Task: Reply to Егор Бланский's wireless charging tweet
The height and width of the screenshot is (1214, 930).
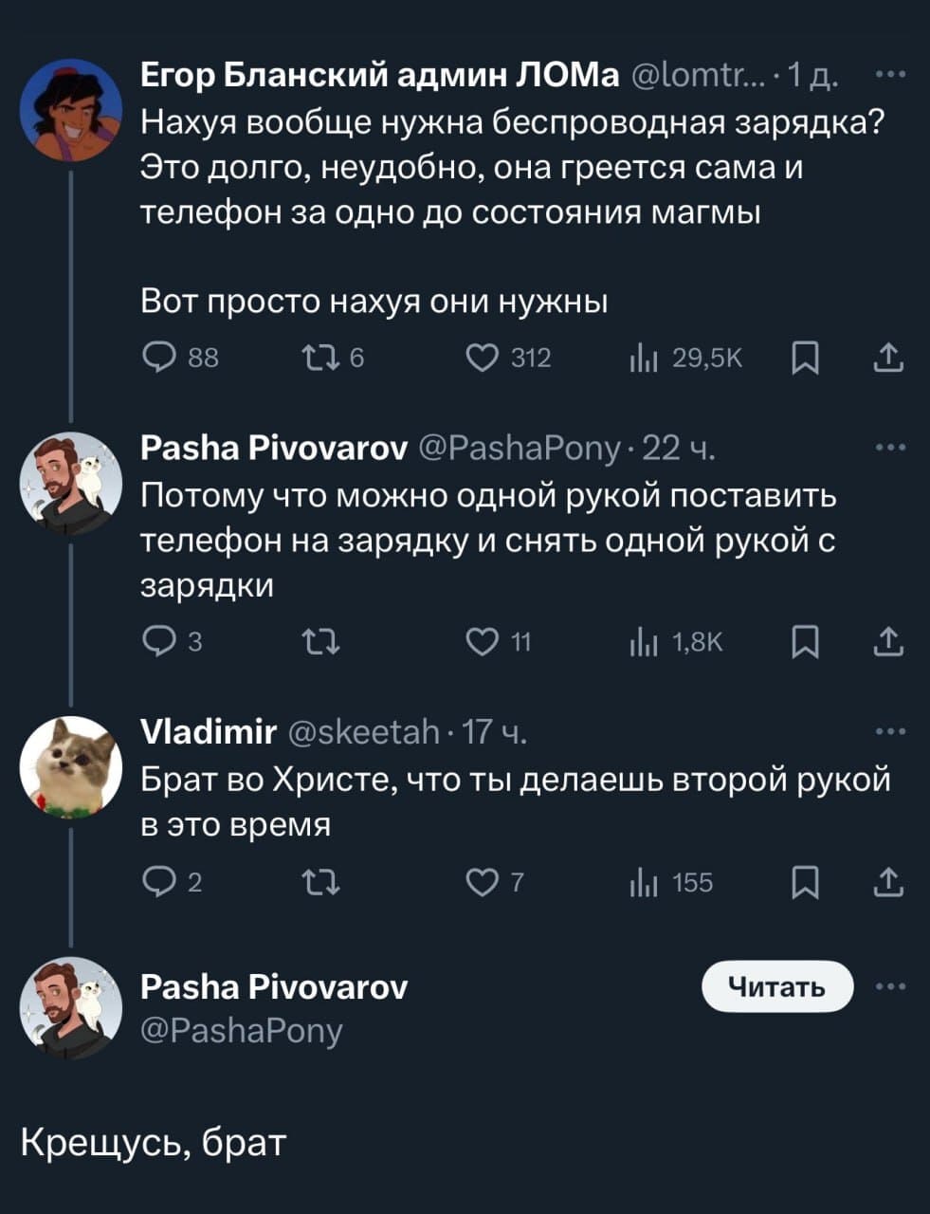Action: point(155,358)
